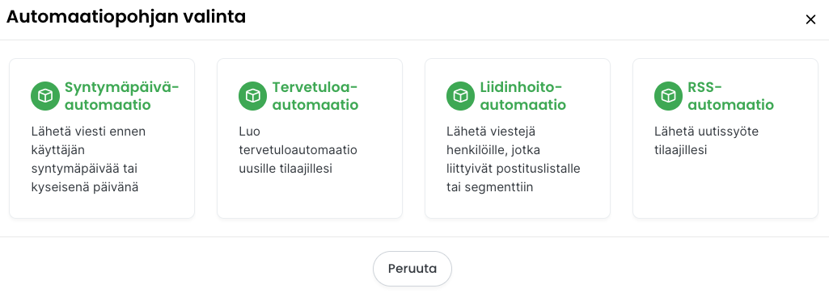
Task: Click 'tai segmenttiin' line in Liidinhoito card
Action: (x=489, y=187)
